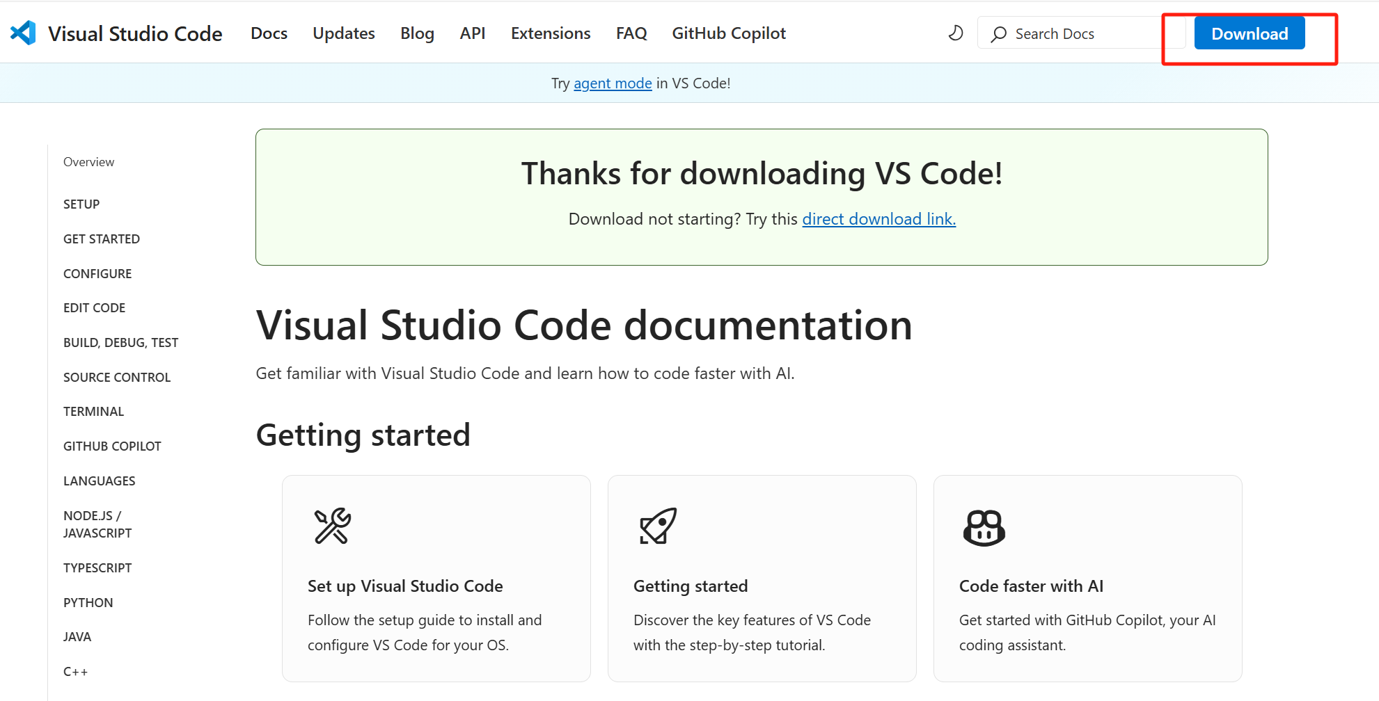Open Getting started card title
Screen dimensions: 1379x701
coord(691,586)
